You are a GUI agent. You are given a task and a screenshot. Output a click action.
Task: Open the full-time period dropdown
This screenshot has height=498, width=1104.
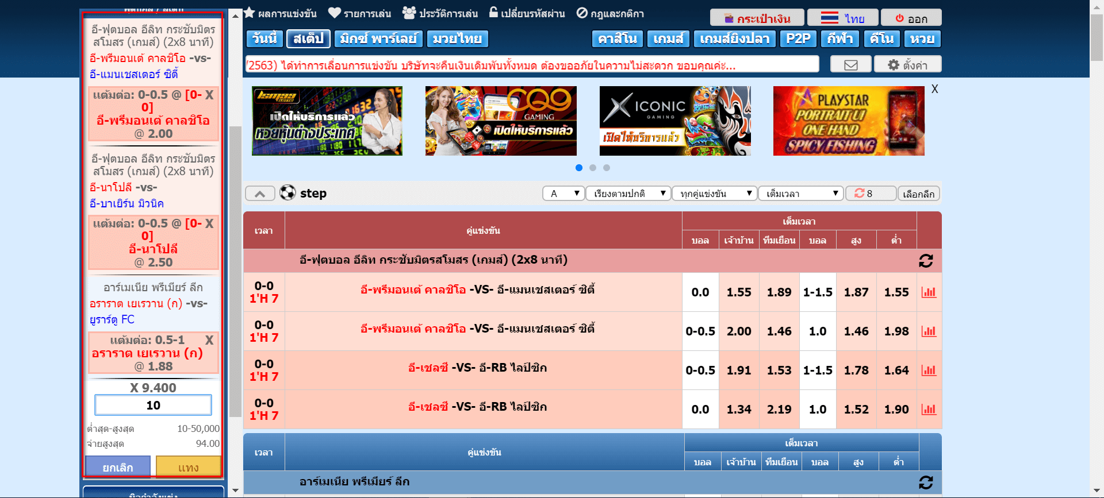pos(800,194)
